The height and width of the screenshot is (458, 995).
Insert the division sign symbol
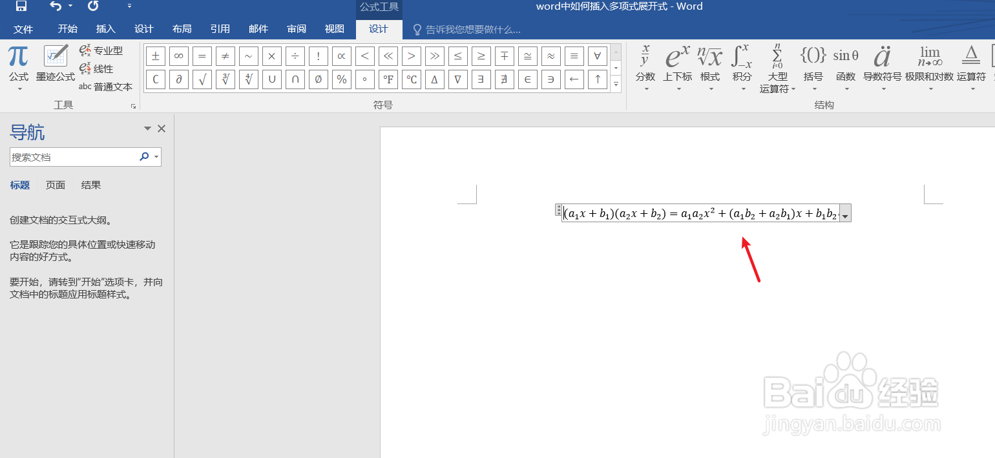pos(295,56)
